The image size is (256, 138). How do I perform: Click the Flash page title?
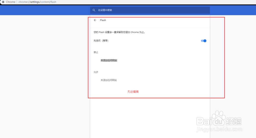pyautogui.click(x=103, y=20)
